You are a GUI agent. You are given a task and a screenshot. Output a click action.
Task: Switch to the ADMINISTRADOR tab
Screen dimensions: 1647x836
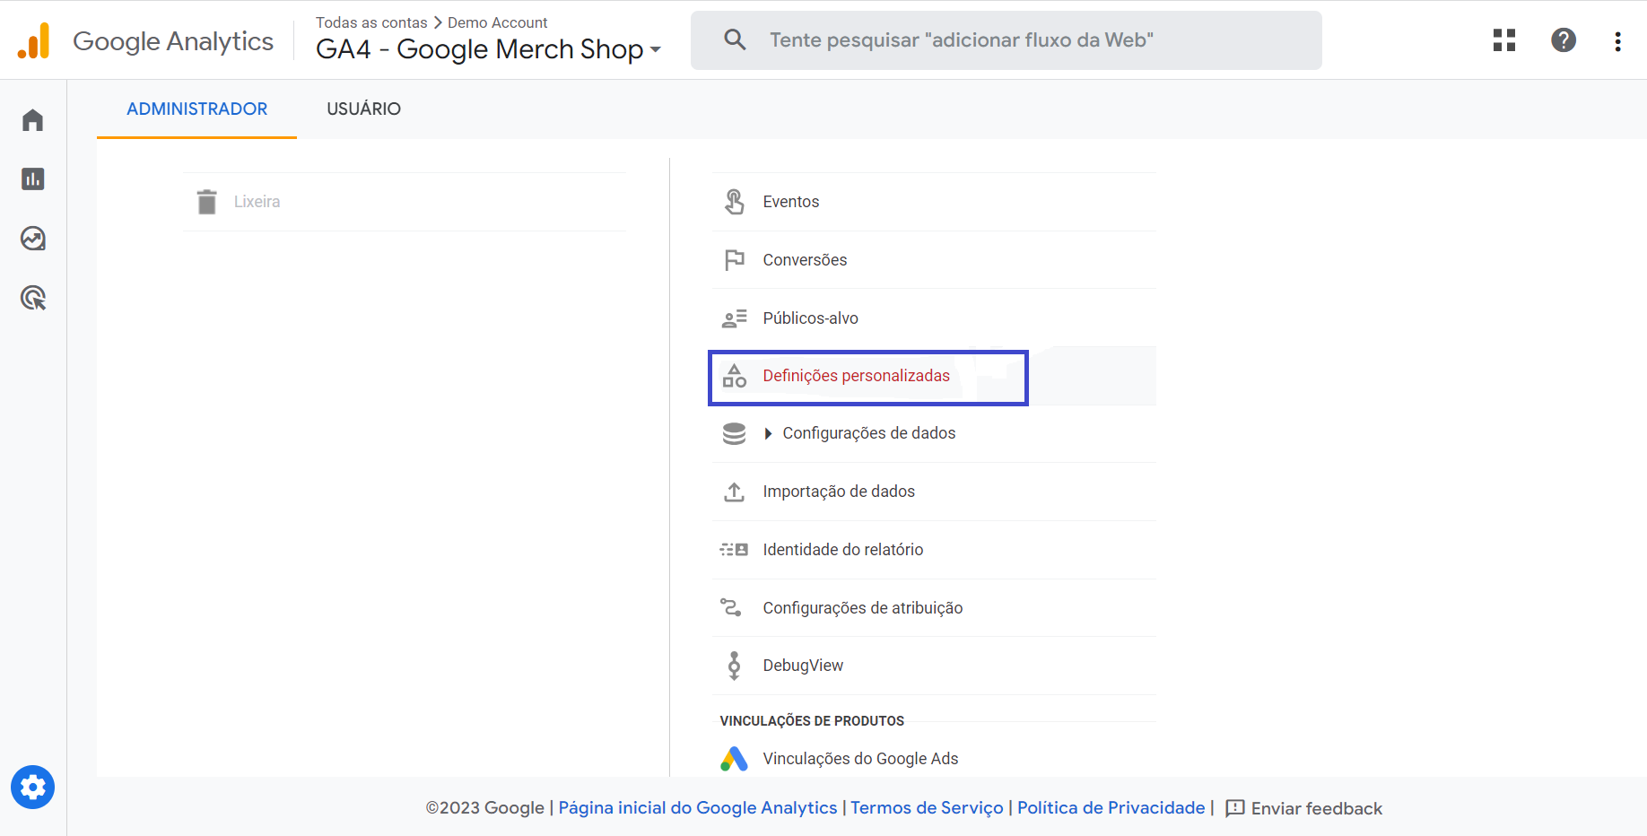[197, 109]
